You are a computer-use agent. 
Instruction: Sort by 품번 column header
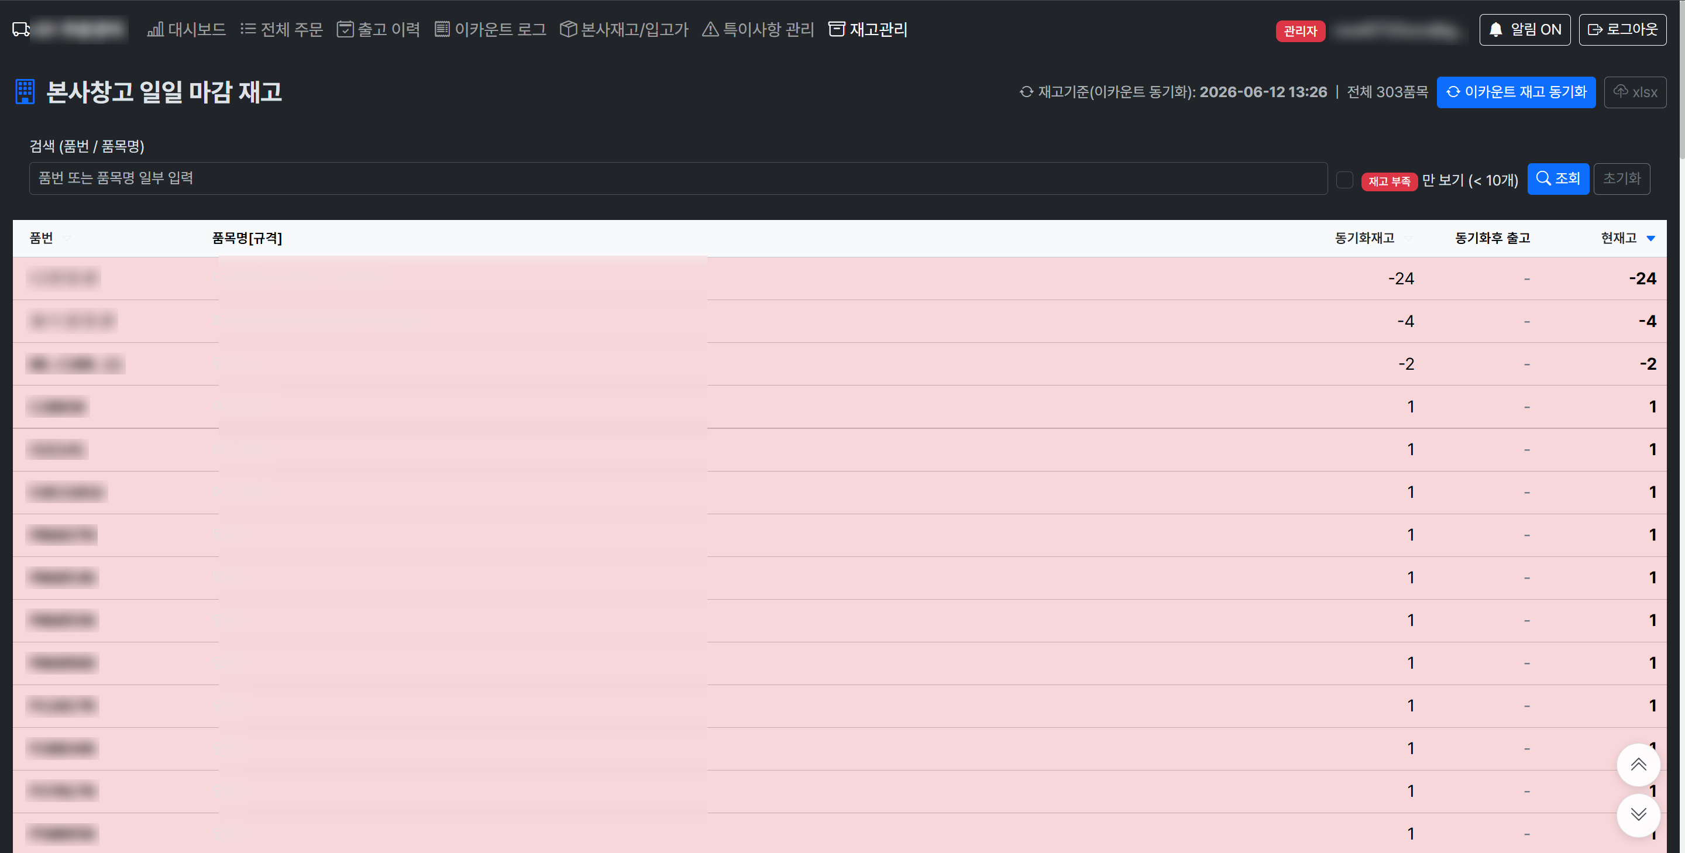click(41, 238)
